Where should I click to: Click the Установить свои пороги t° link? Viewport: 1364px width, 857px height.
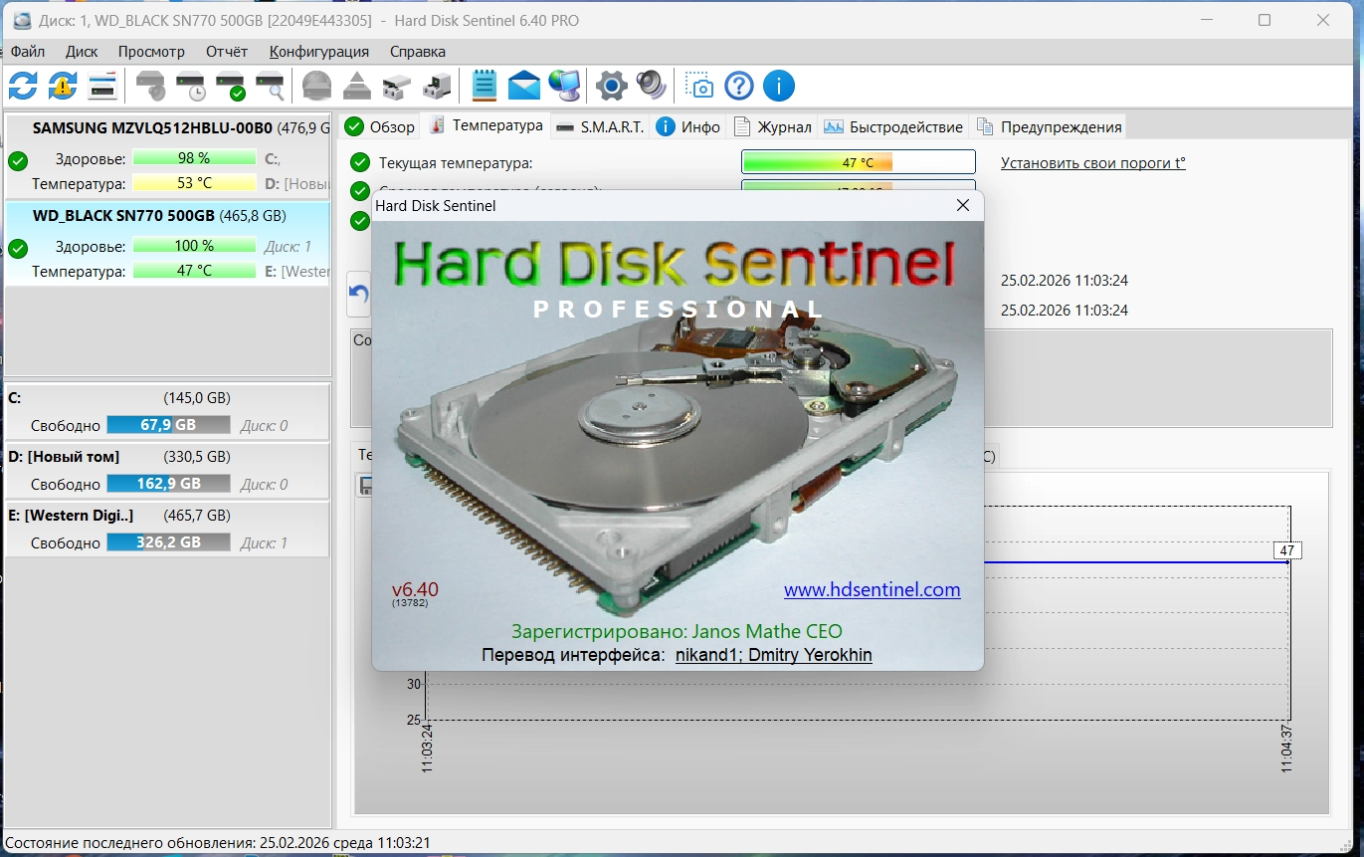click(1092, 163)
